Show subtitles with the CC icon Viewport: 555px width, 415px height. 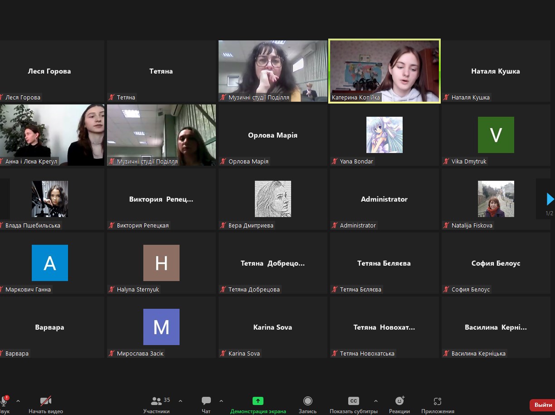point(354,401)
